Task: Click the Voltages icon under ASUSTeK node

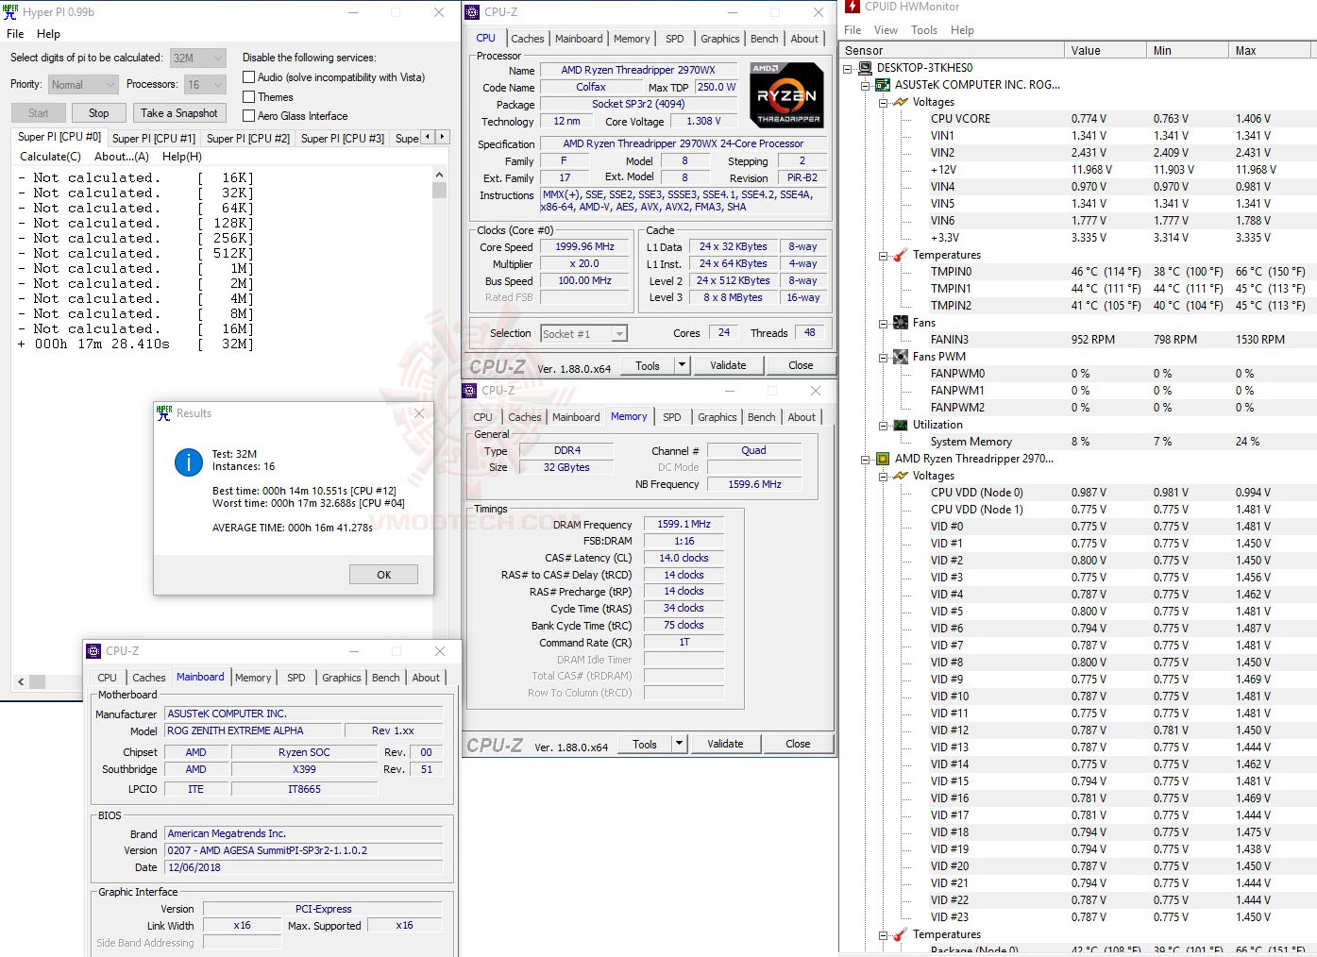Action: pos(901,102)
